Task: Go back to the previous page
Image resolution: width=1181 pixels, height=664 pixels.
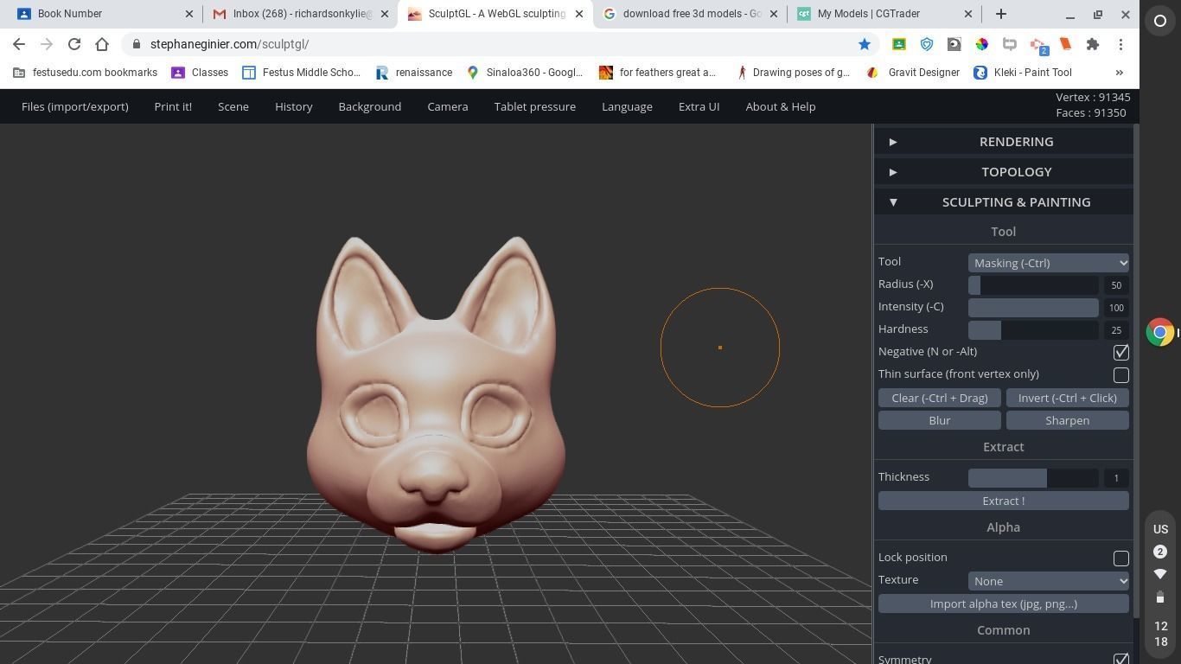Action: point(19,44)
